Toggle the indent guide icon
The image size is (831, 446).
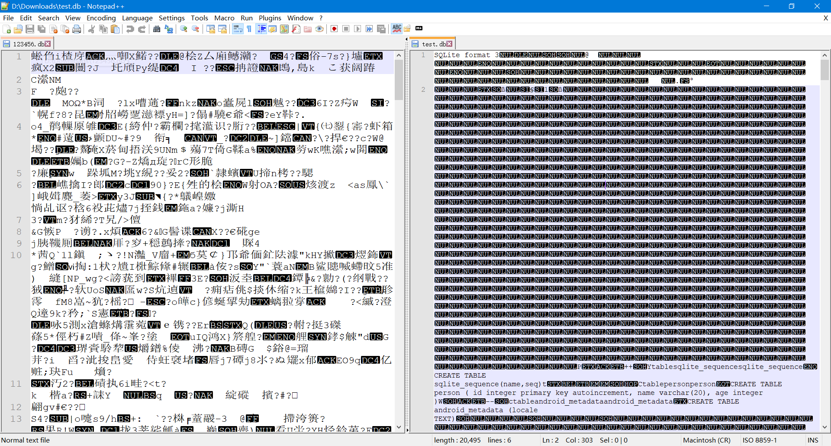coord(261,29)
